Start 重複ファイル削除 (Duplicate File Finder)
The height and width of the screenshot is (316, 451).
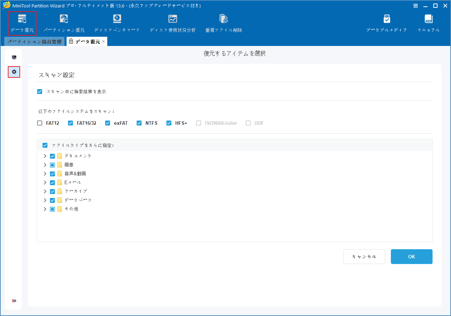[x=223, y=23]
